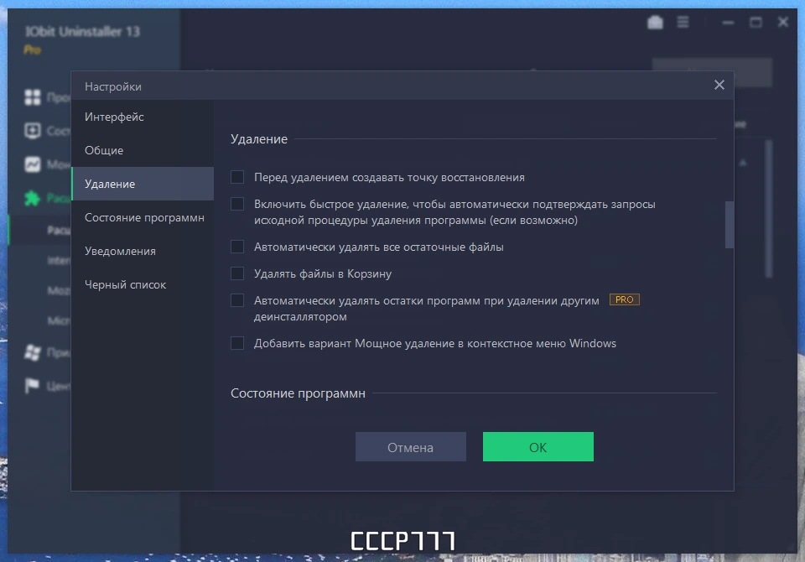Click the 'Удаление' section heading in content
805x562 pixels.
coord(259,138)
